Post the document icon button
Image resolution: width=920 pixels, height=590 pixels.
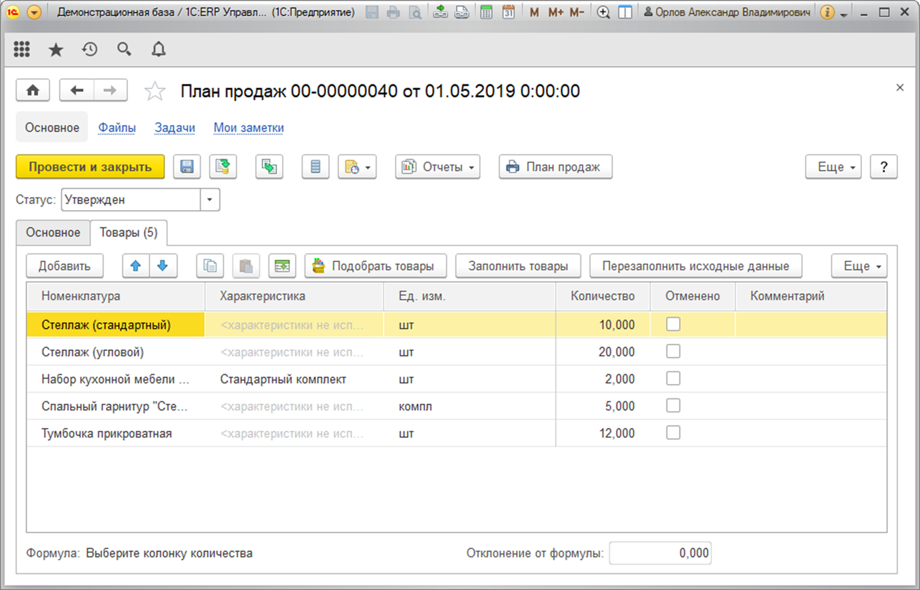click(223, 167)
